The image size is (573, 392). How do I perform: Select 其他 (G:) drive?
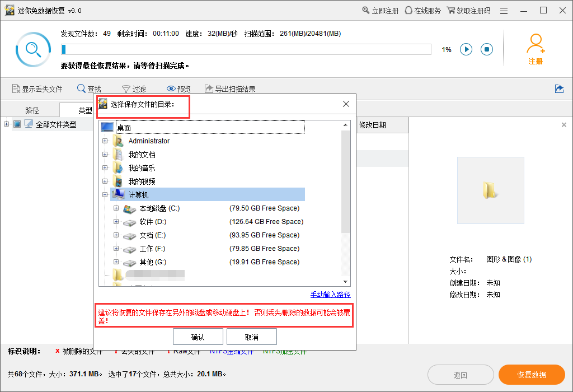pyautogui.click(x=153, y=262)
